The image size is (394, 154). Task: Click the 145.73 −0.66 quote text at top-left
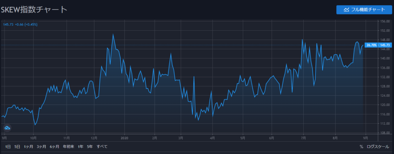[x=20, y=25]
